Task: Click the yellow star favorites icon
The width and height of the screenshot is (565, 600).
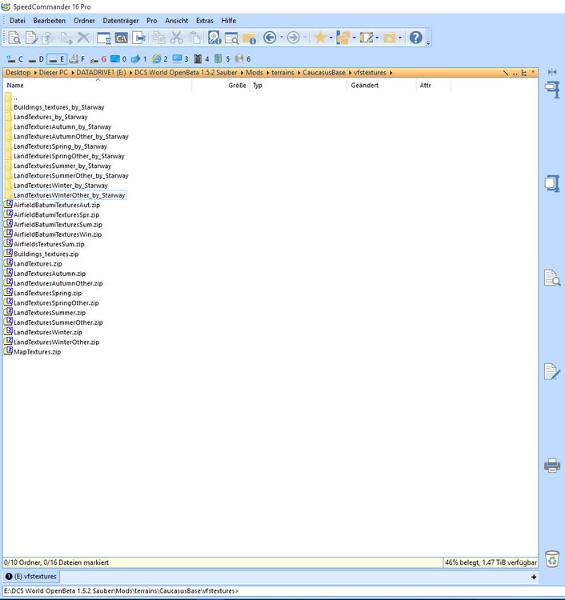Action: 320,38
